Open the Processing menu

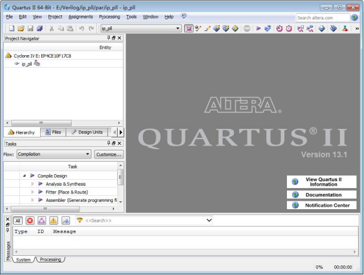109,17
